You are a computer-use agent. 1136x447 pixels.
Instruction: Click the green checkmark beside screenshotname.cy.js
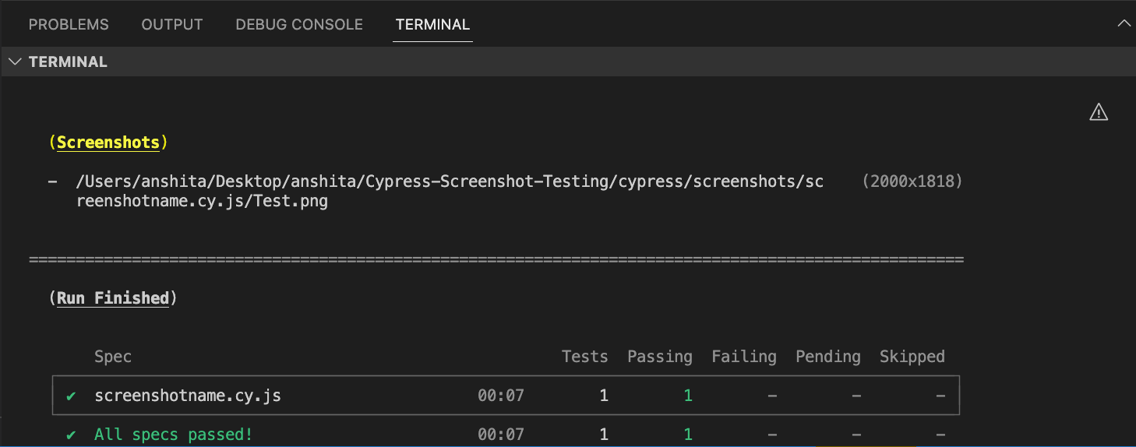[x=71, y=396]
